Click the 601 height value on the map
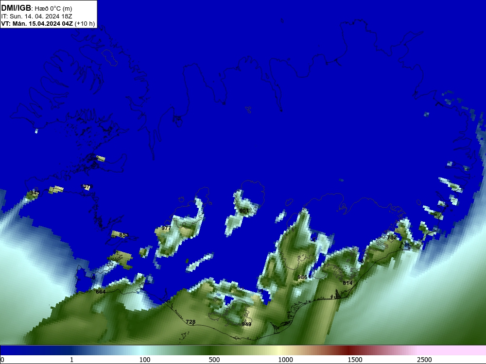 coord(244,211)
